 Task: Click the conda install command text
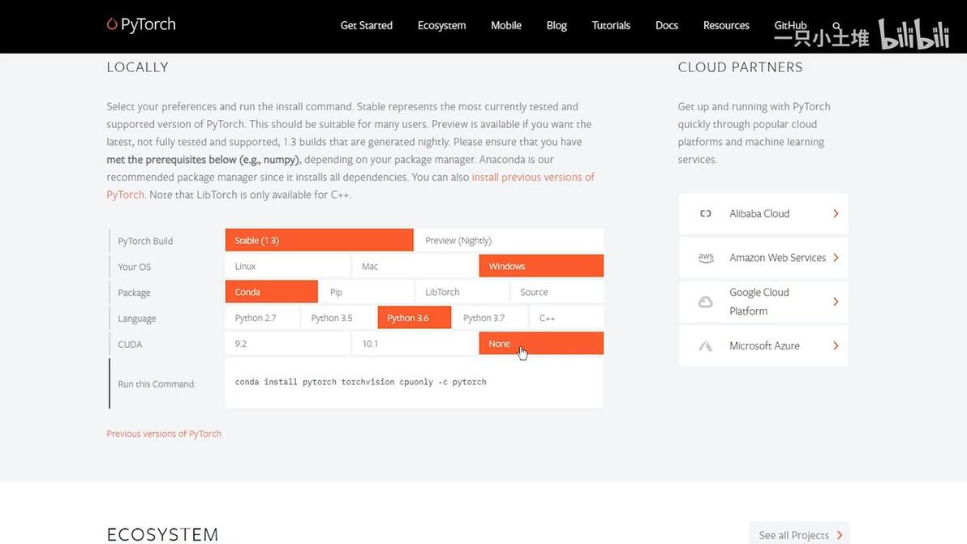360,382
